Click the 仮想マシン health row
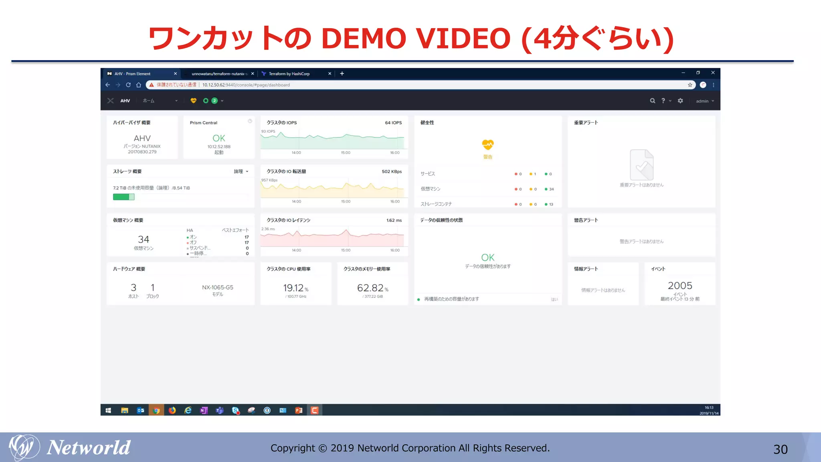This screenshot has height=462, width=821. 487,189
